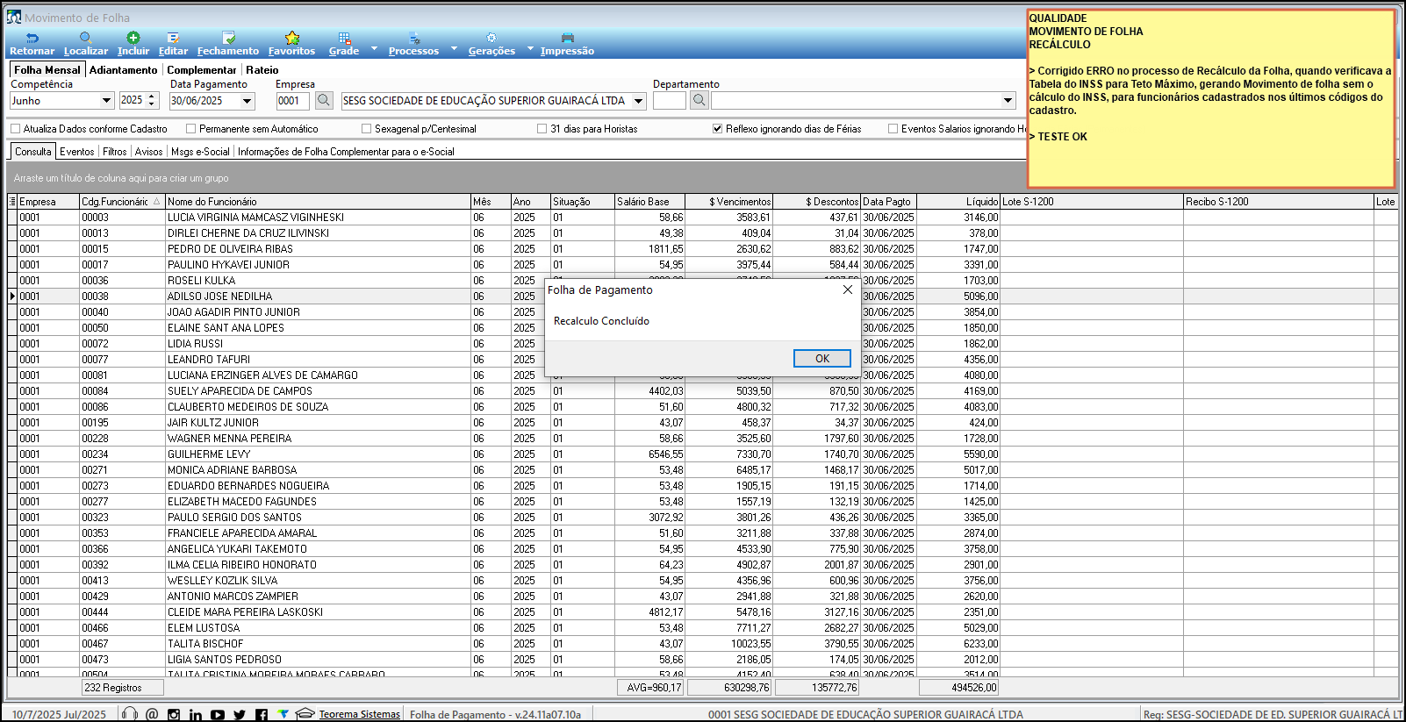Open the Grade toolbar icon
The image size is (1406, 722).
[344, 38]
